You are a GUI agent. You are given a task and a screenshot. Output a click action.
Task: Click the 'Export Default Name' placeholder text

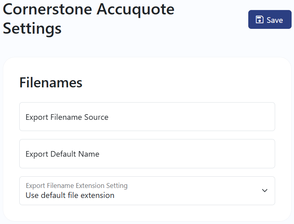63,154
